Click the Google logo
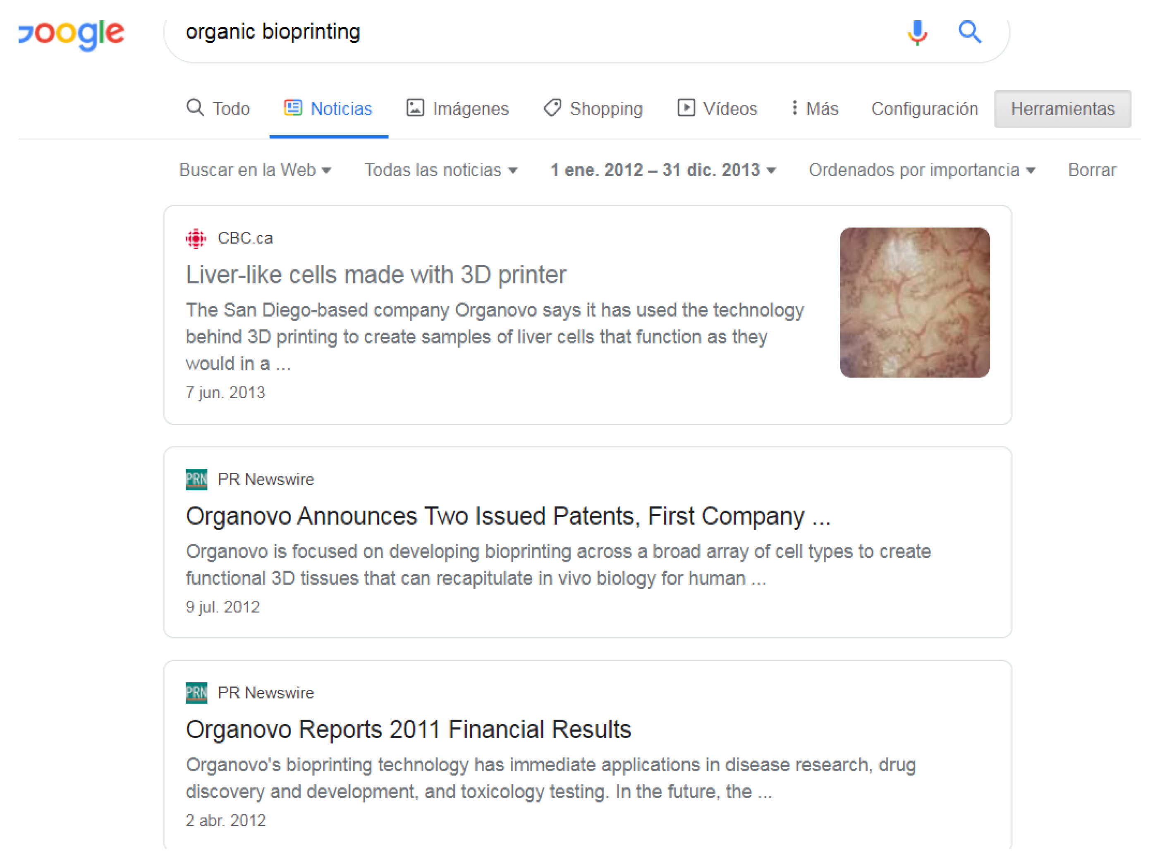This screenshot has height=864, width=1155. coord(72,34)
